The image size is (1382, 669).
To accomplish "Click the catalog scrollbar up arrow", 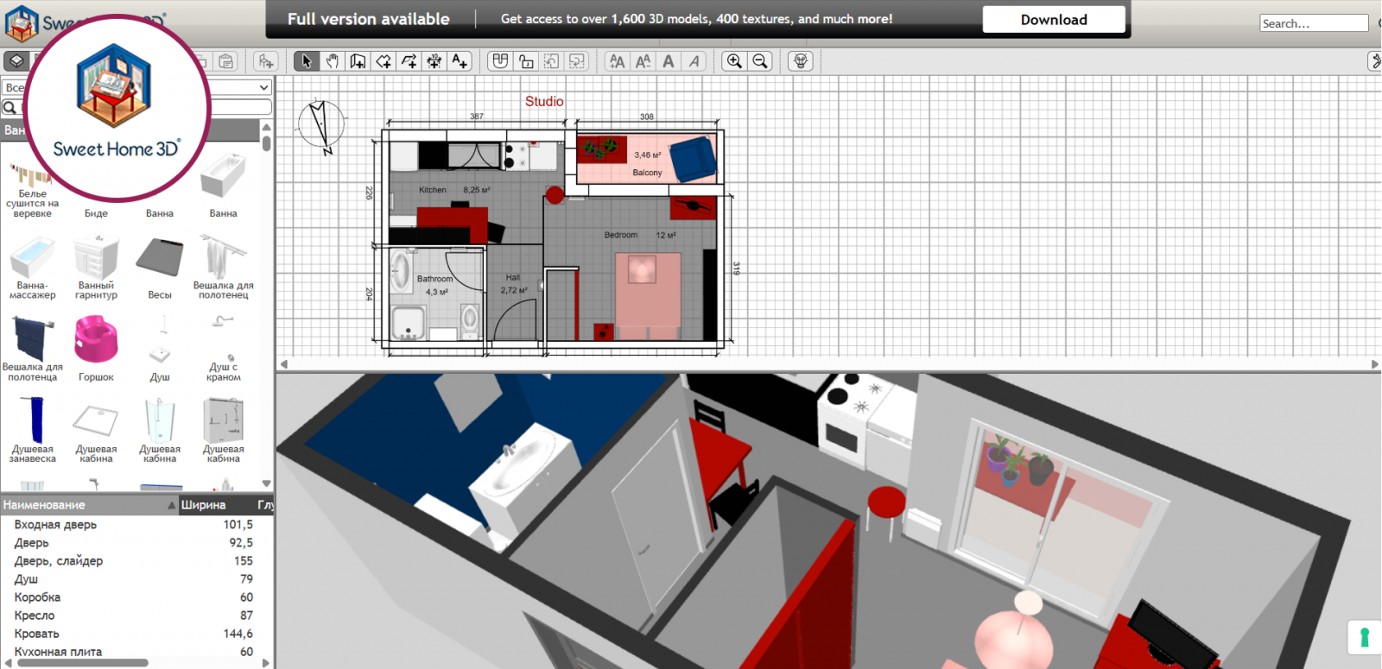I will coord(267,128).
